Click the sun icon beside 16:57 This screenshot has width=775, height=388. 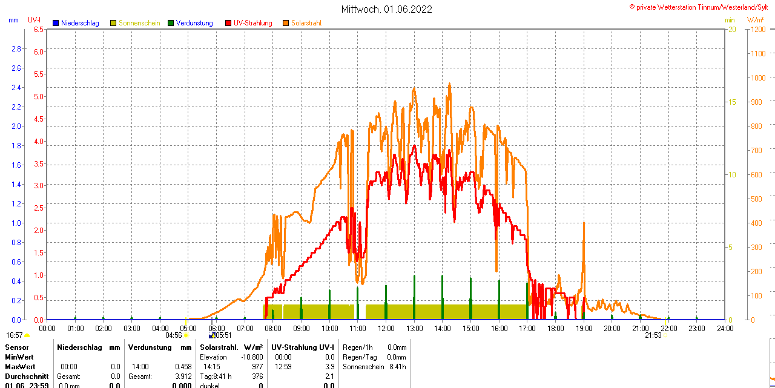pyautogui.click(x=27, y=335)
